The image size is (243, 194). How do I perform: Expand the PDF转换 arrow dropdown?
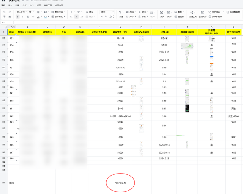pos(224,12)
